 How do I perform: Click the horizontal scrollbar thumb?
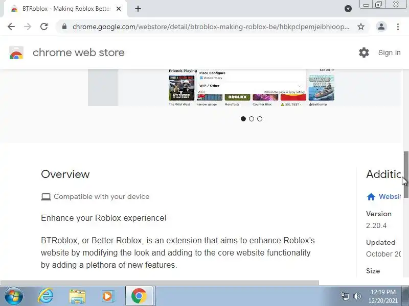pyautogui.click(x=160, y=283)
